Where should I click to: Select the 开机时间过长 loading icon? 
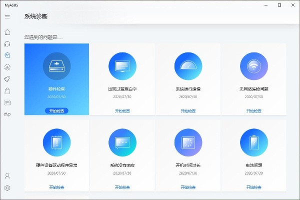(x=188, y=142)
